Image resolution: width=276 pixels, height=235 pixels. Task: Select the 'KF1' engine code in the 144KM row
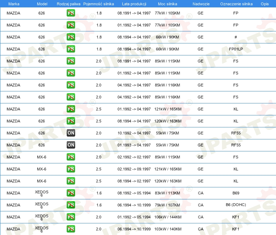pyautogui.click(x=236, y=217)
